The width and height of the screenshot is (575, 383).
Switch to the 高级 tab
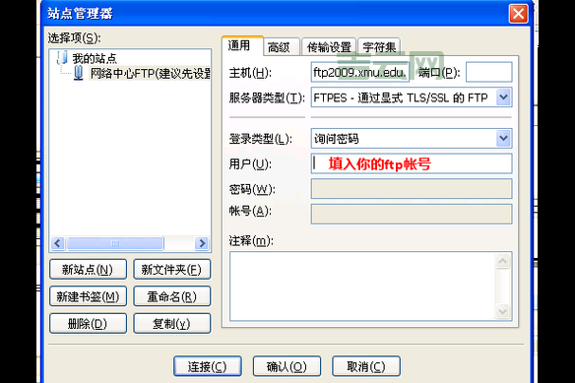coord(282,47)
